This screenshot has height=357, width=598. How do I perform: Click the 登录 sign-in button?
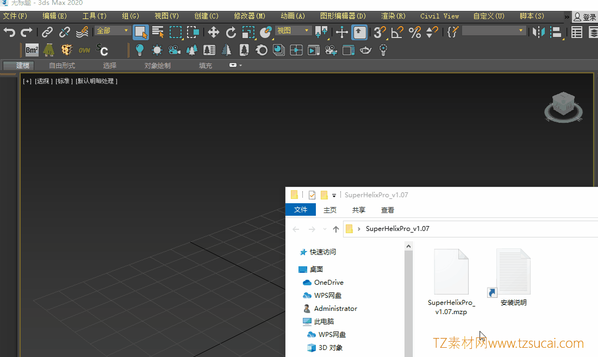[585, 17]
